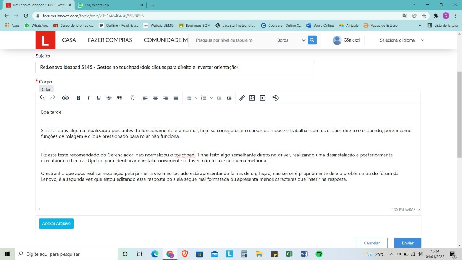Viewport: 462px width, 260px height.
Task: Apply strikethrough formatting
Action: 109,98
